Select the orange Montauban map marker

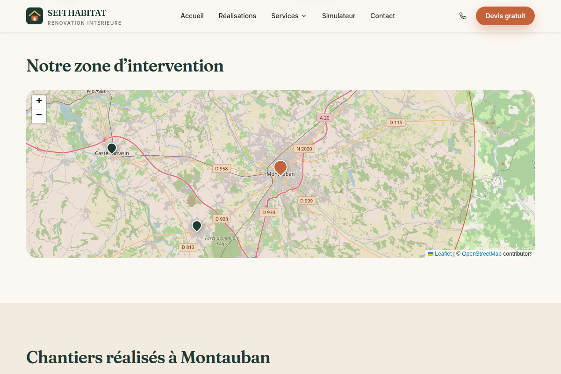click(280, 167)
